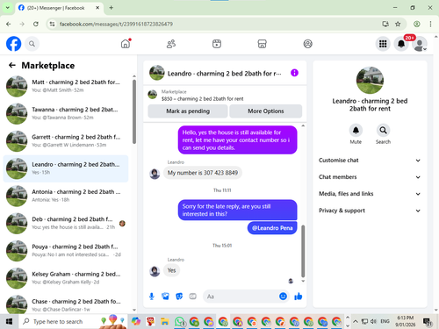This screenshot has height=329, width=439.
Task: Click the Thu 15:01 timestamp
Action: click(x=222, y=246)
